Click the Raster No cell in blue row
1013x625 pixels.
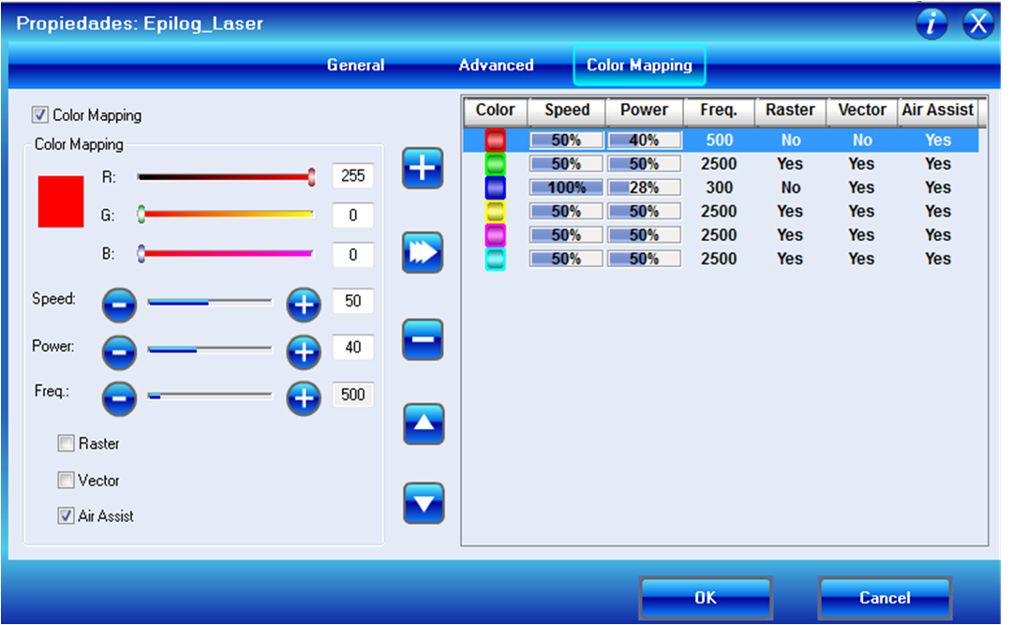(791, 188)
